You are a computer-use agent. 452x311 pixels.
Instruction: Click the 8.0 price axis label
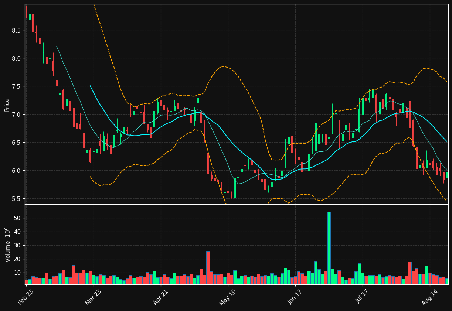16,58
